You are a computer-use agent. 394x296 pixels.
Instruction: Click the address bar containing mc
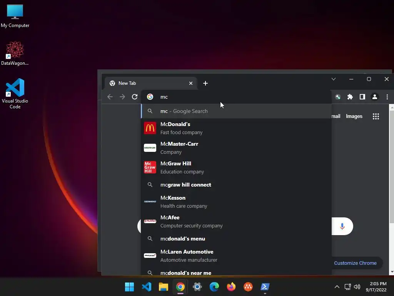(236, 97)
